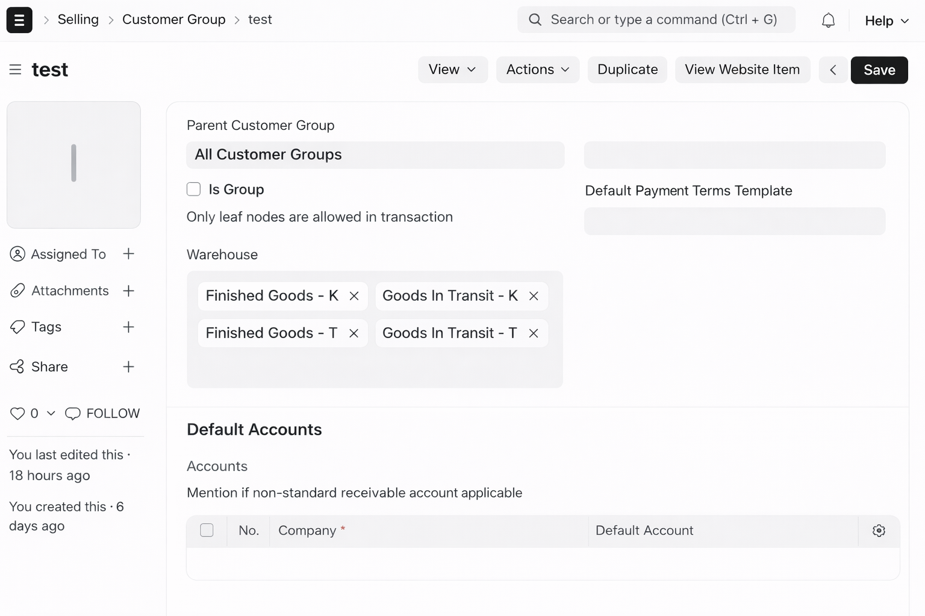Click View Website Item button
The height and width of the screenshot is (616, 925).
743,70
